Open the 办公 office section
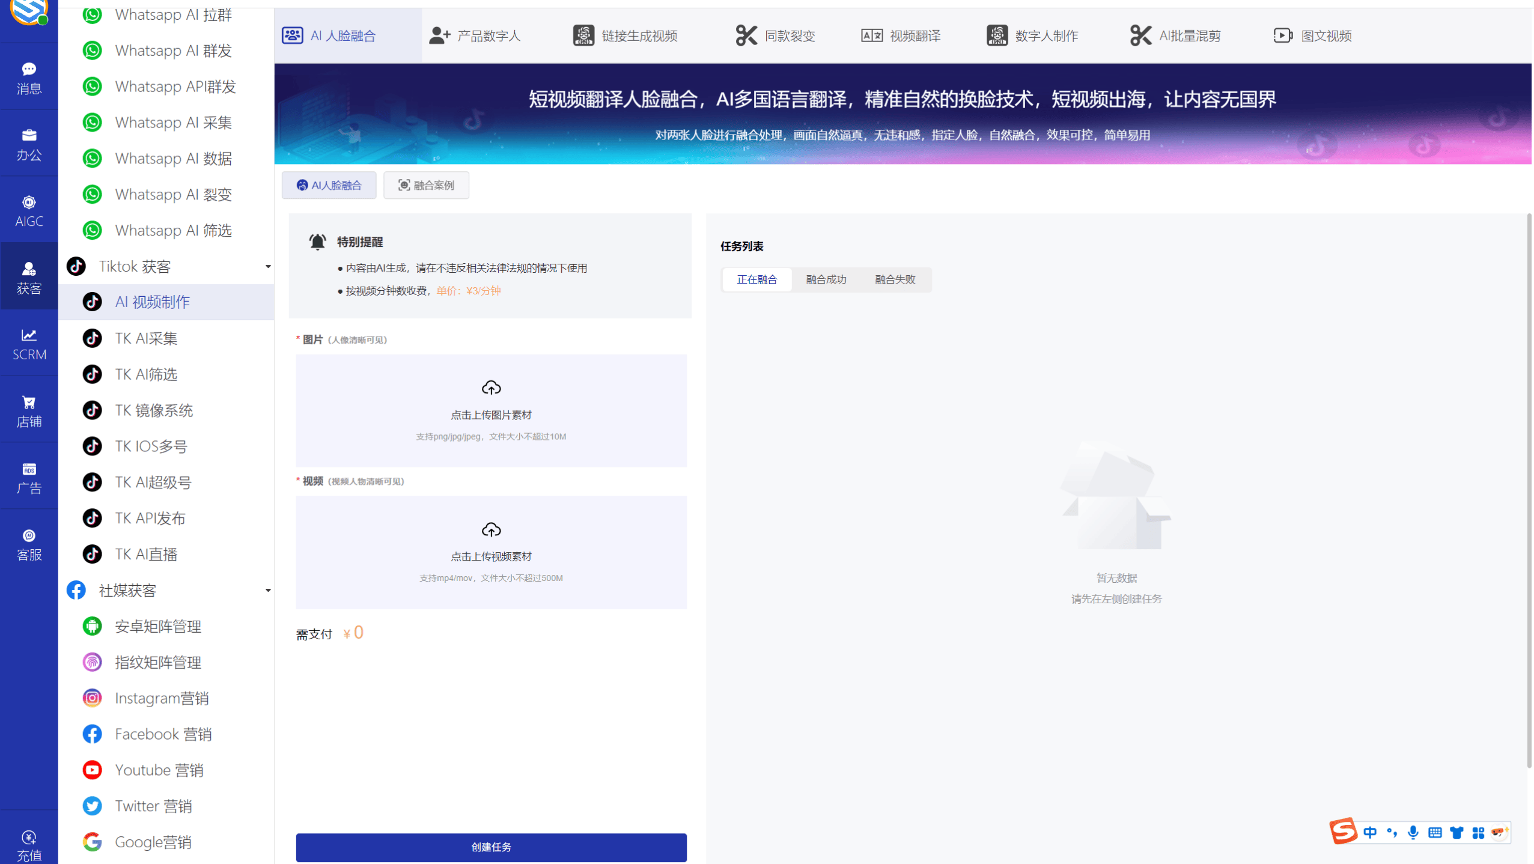1534x864 pixels. tap(28, 144)
